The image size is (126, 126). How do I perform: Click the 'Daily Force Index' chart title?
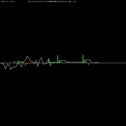[x=8, y=2]
